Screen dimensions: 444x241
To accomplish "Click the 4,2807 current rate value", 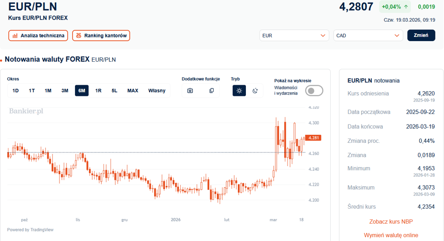I will click(356, 7).
